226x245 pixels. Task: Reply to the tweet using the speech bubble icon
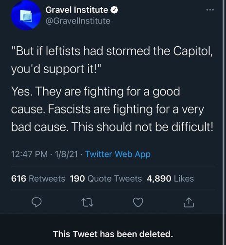coord(36,202)
